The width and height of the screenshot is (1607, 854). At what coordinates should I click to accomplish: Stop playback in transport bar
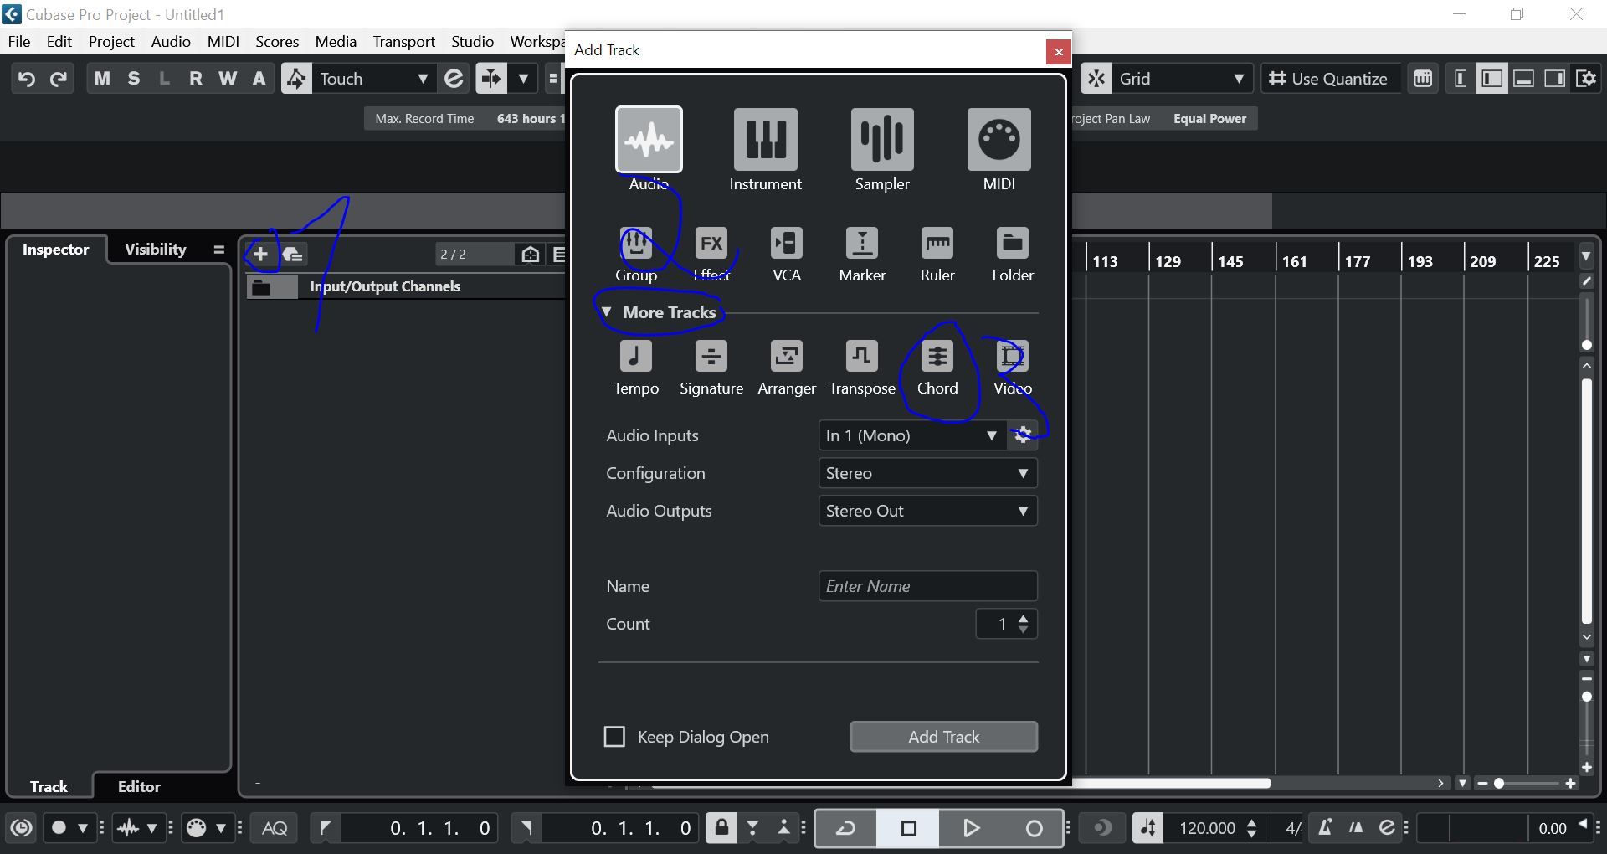908,828
